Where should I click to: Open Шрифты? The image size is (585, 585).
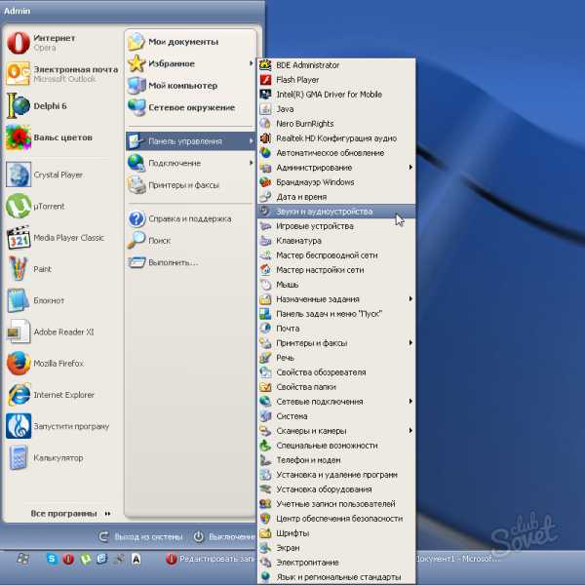tap(336, 533)
